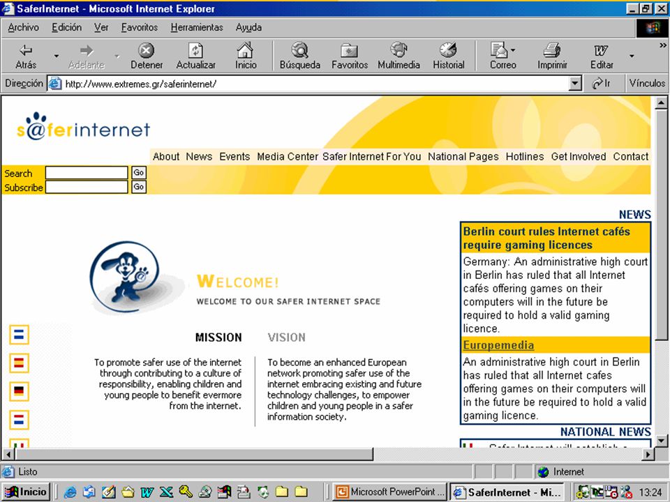Viewport: 670px width, 502px height.
Task: Open the Atrás history dropdown arrow
Action: tap(56, 56)
